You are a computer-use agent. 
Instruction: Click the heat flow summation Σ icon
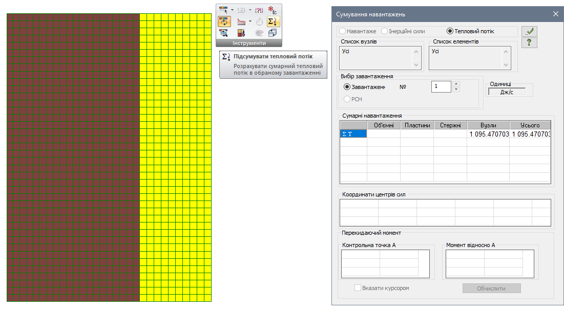tap(274, 21)
